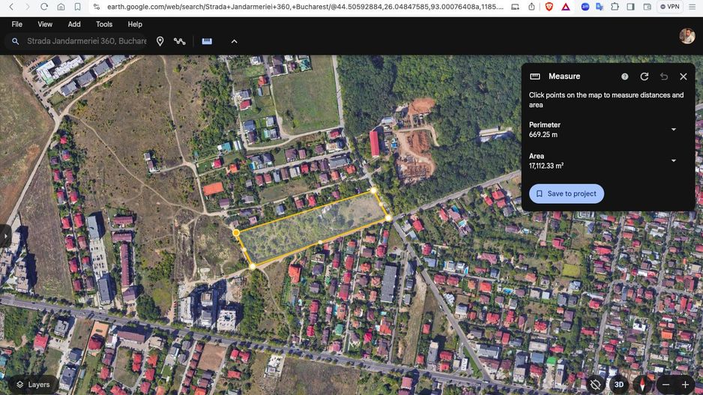This screenshot has width=703, height=395.
Task: Open the Google account profile avatar
Action: click(x=687, y=36)
